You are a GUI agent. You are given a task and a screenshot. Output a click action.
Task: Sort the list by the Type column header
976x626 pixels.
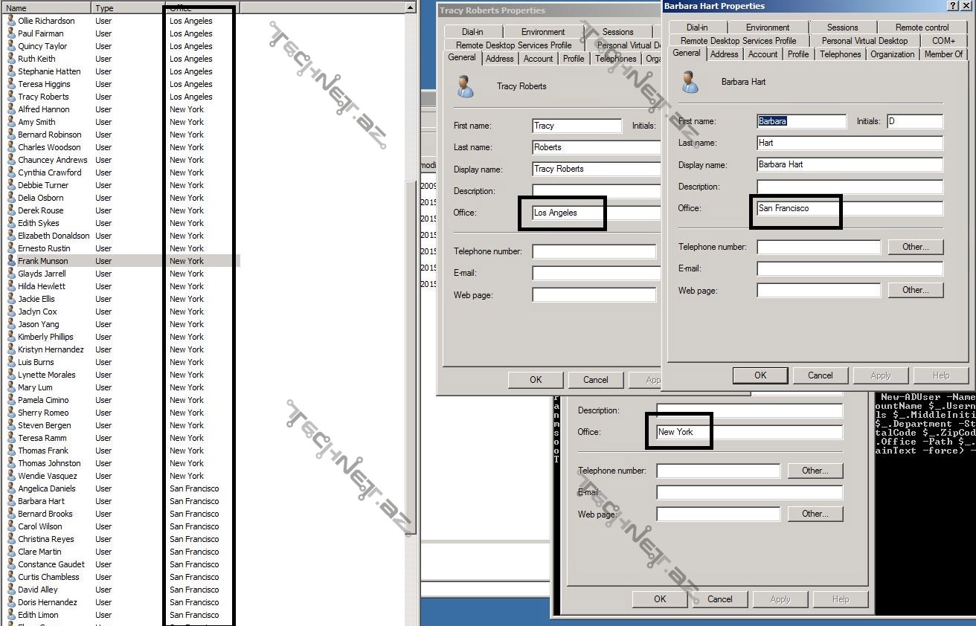(x=126, y=8)
